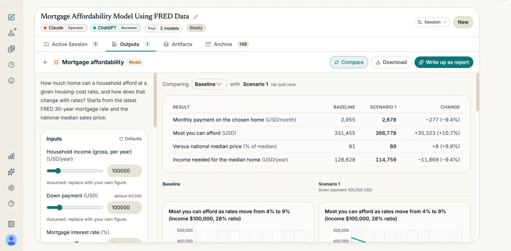Click the Download button
The width and height of the screenshot is (511, 251).
pyautogui.click(x=391, y=62)
